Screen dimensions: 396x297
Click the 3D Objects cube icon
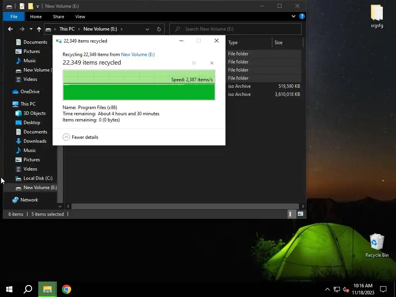click(x=19, y=113)
